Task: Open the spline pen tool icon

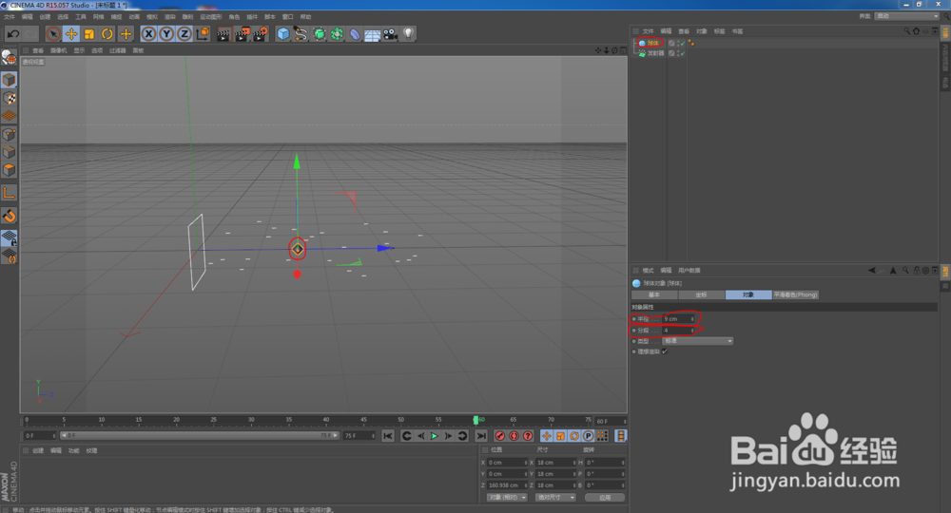Action: coord(301,34)
